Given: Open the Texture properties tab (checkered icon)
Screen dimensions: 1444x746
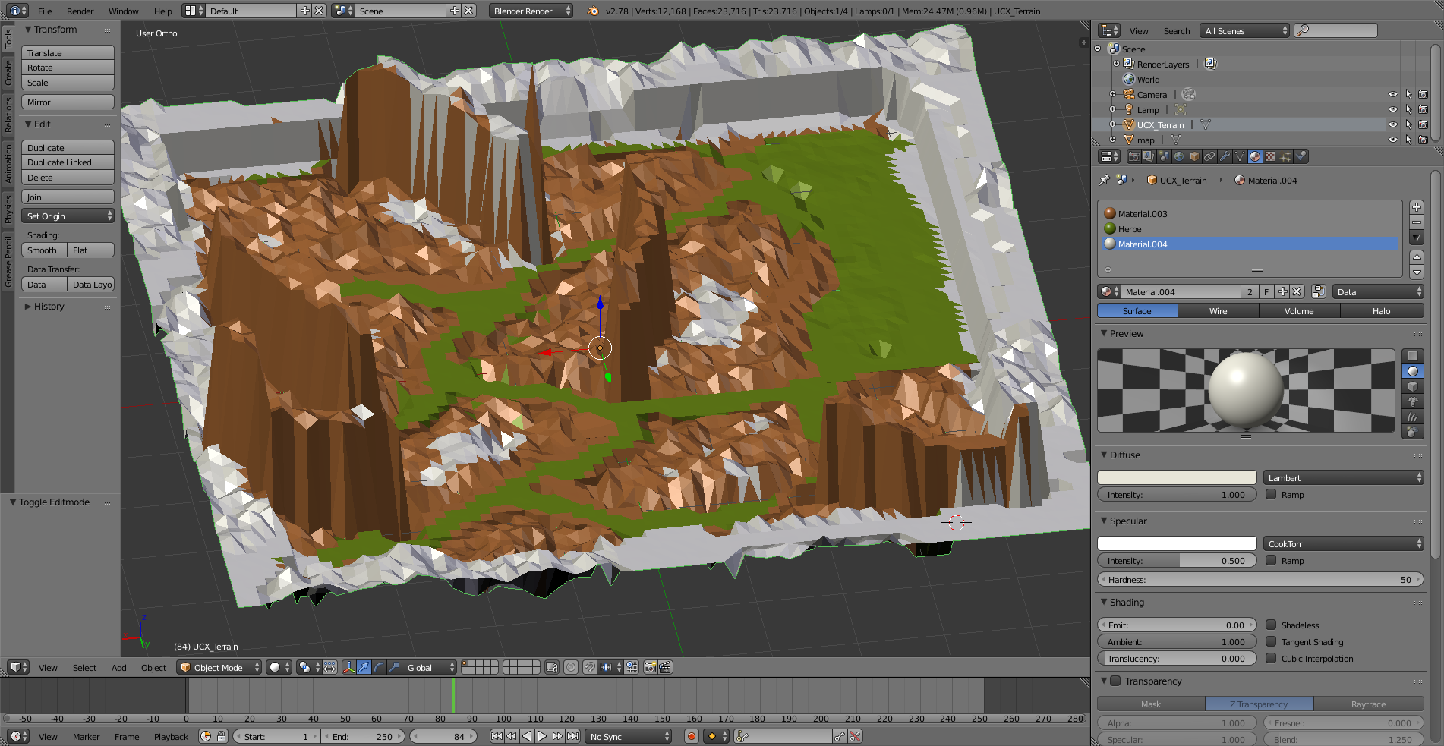Looking at the screenshot, I should point(1269,157).
